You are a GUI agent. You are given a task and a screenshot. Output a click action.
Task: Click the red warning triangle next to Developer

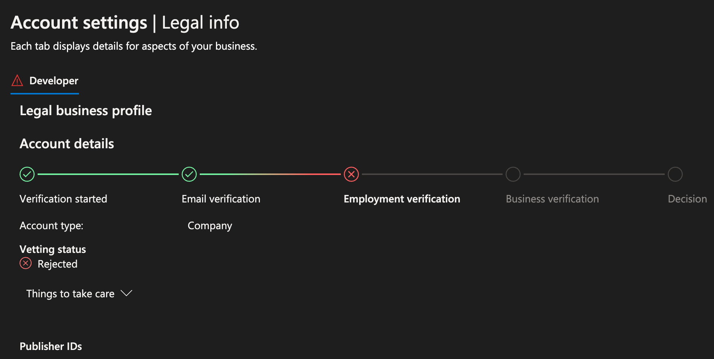tap(17, 80)
